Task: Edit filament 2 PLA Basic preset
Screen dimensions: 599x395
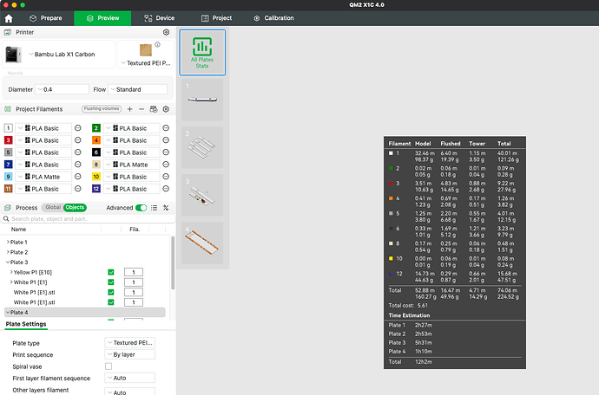Action: pos(166,128)
